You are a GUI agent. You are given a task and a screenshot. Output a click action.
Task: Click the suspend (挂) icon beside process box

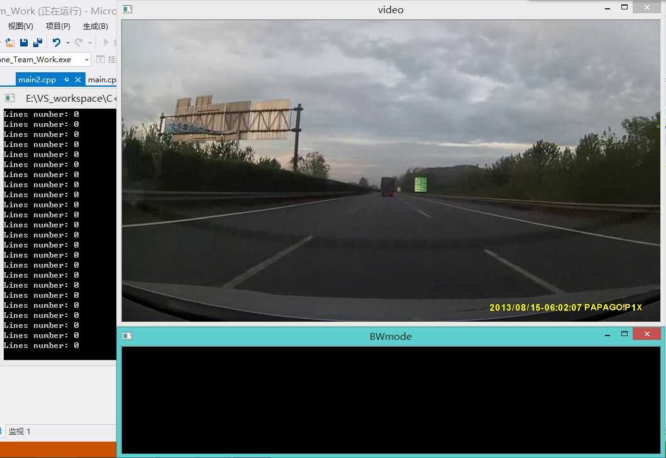coord(101,60)
